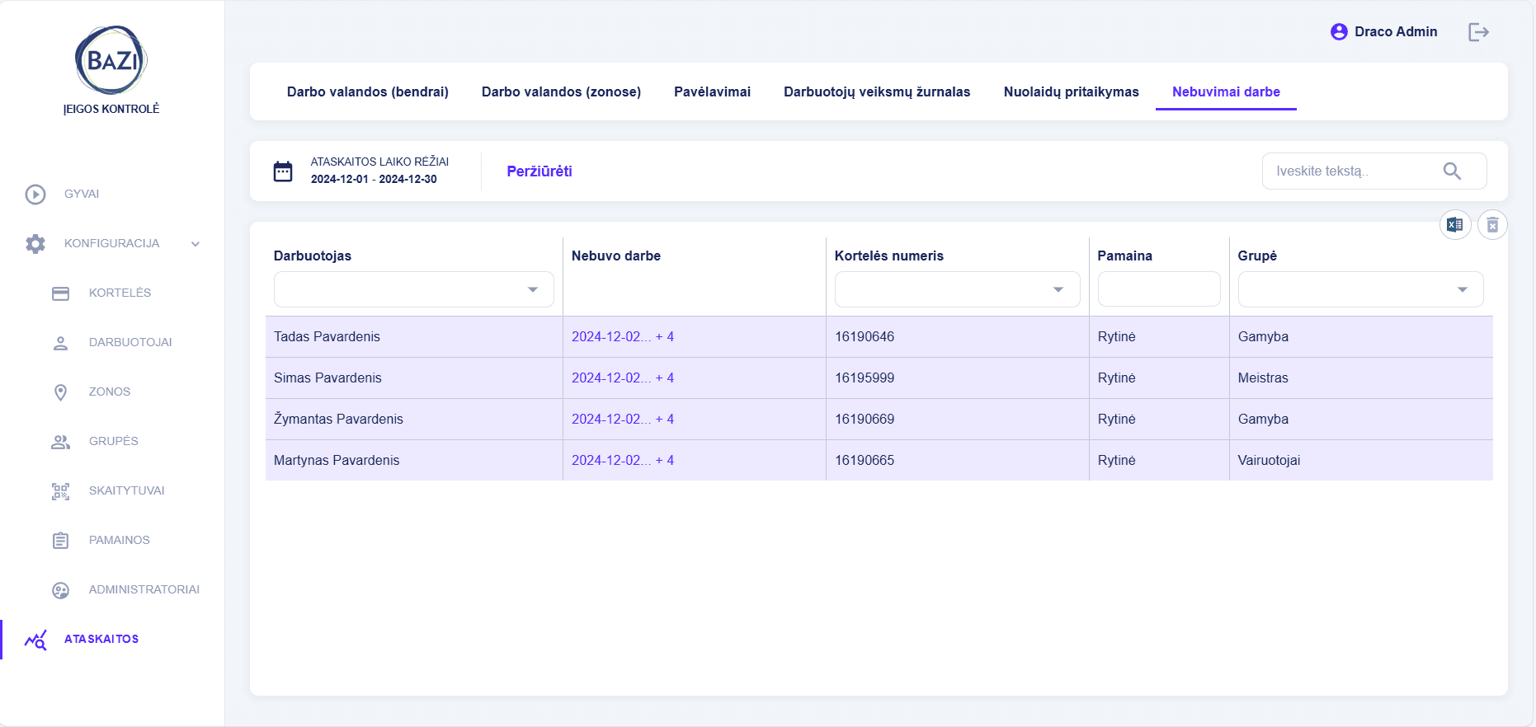Image resolution: width=1536 pixels, height=727 pixels.
Task: Click the Meistras group cell
Action: click(1263, 378)
